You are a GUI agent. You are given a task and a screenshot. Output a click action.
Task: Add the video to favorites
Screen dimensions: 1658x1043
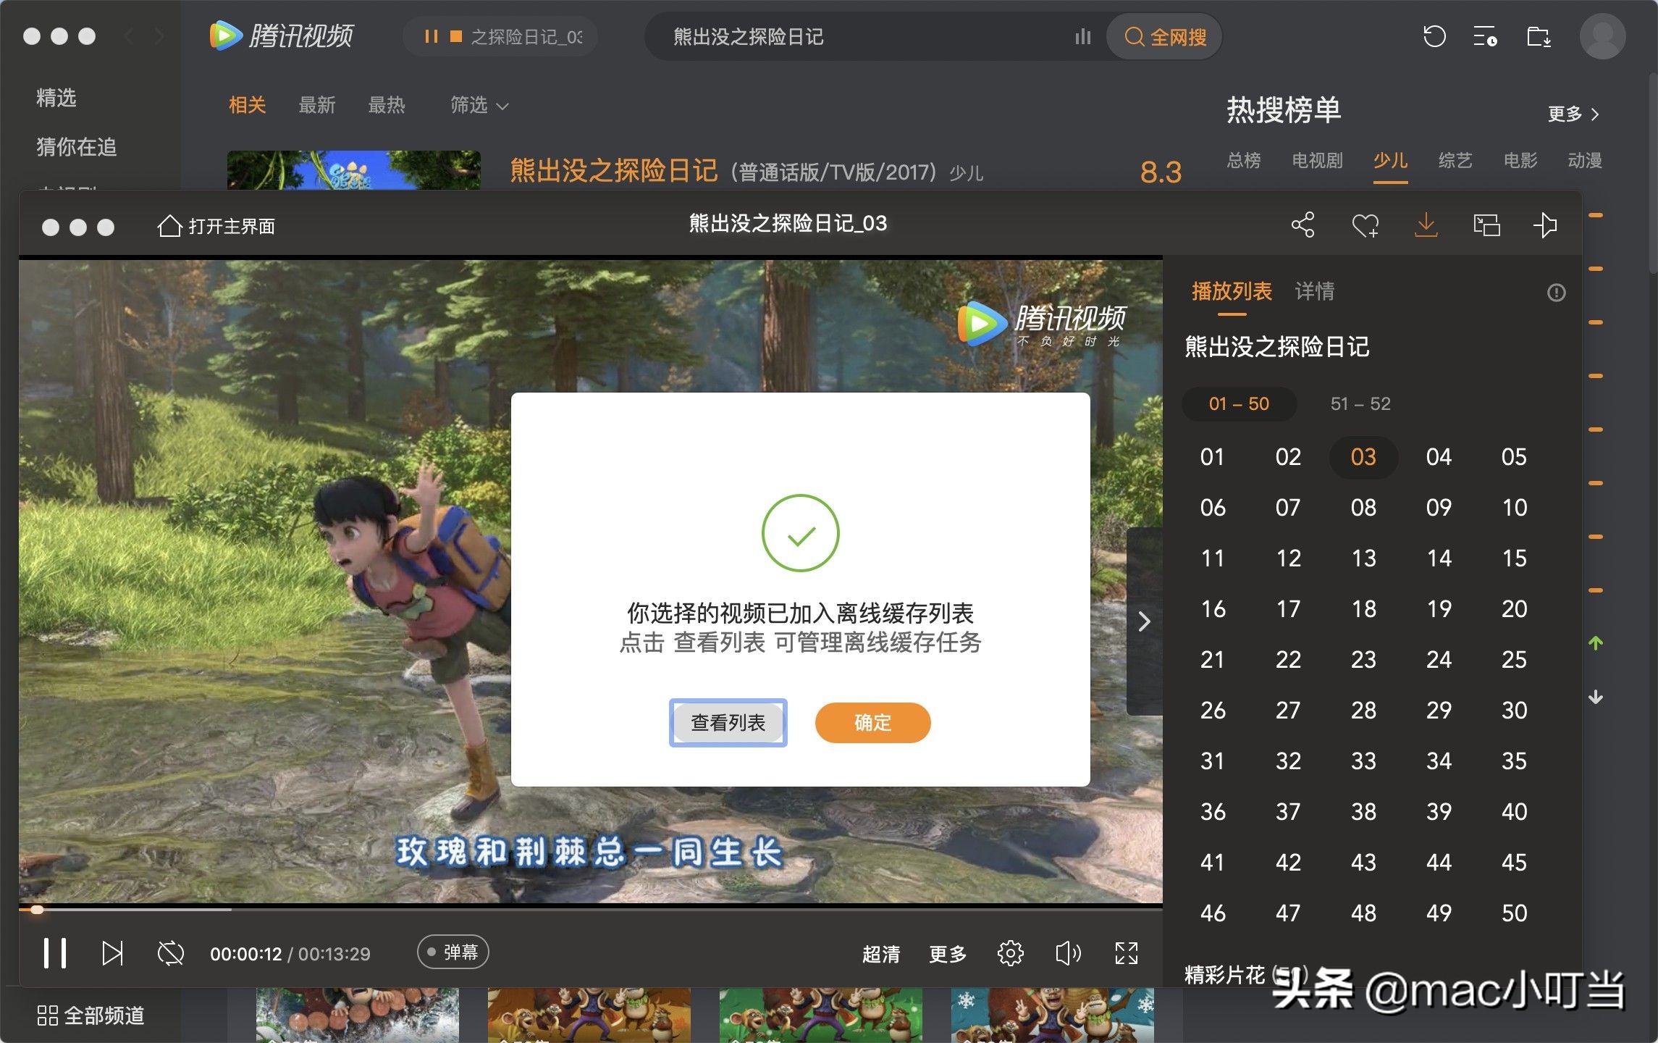1364,225
